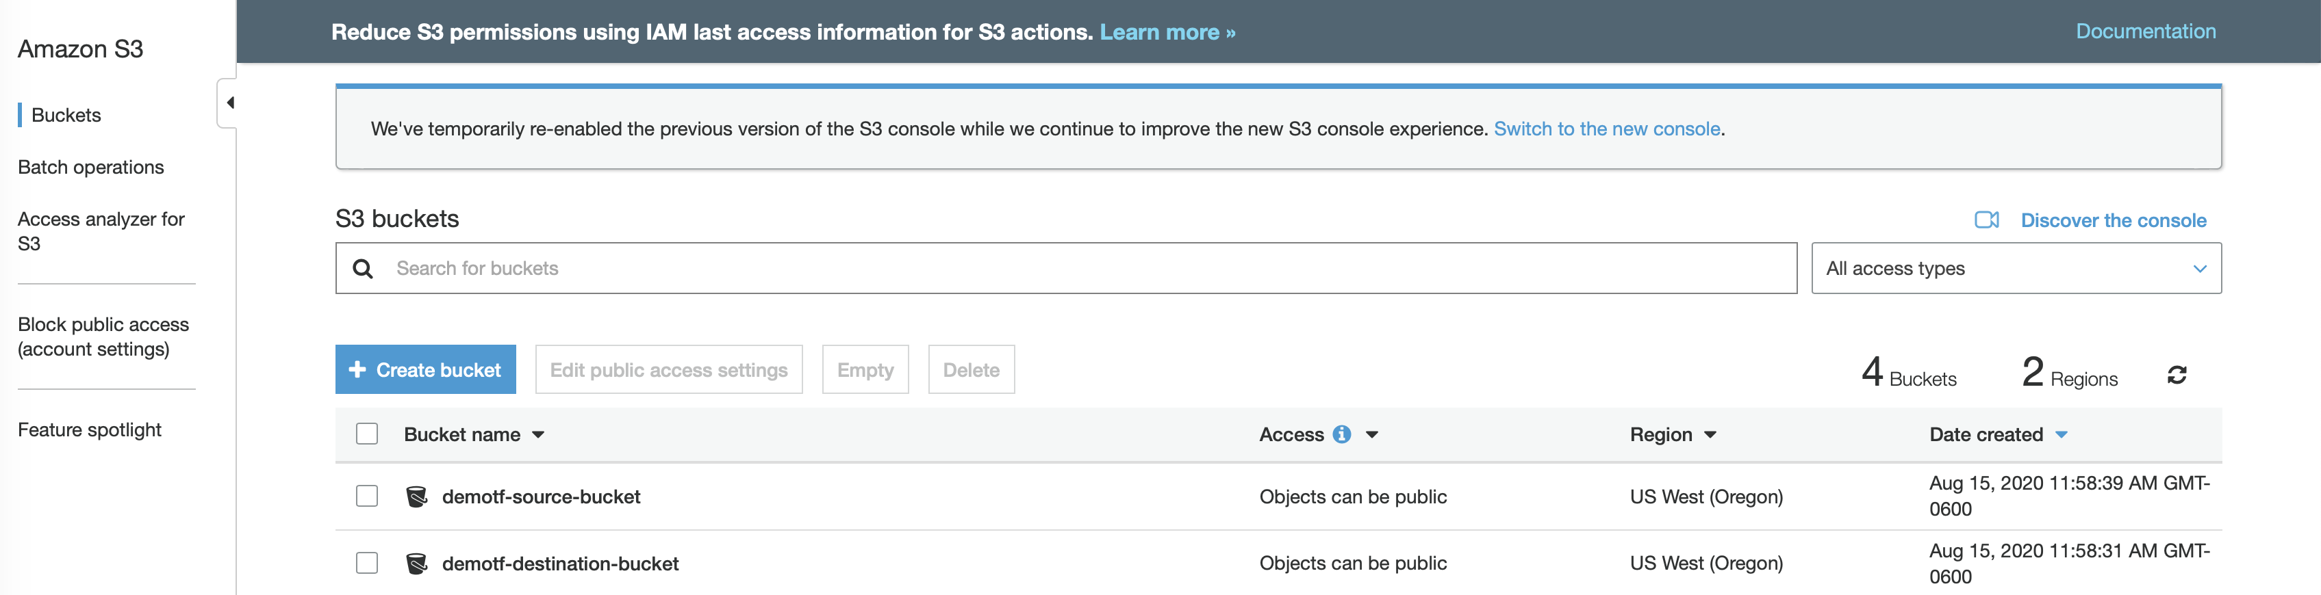Toggle the select-all buckets checkbox
The height and width of the screenshot is (595, 2321).
[x=367, y=434]
